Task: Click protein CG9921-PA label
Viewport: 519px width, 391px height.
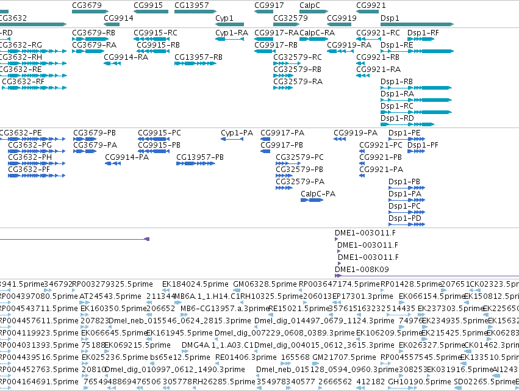Action: point(381,170)
